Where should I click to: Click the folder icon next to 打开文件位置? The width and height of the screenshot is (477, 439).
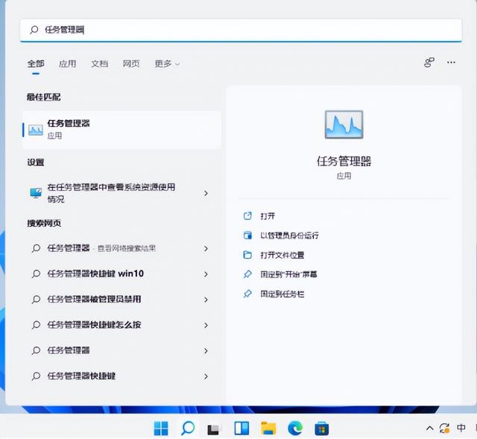coord(247,255)
